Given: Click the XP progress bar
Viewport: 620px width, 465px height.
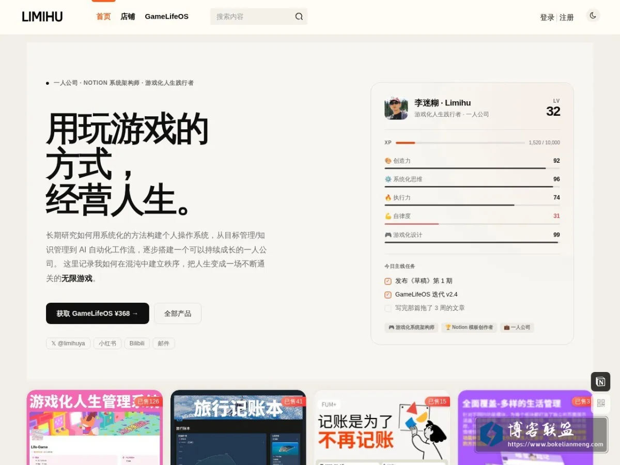Looking at the screenshot, I should pyautogui.click(x=460, y=143).
